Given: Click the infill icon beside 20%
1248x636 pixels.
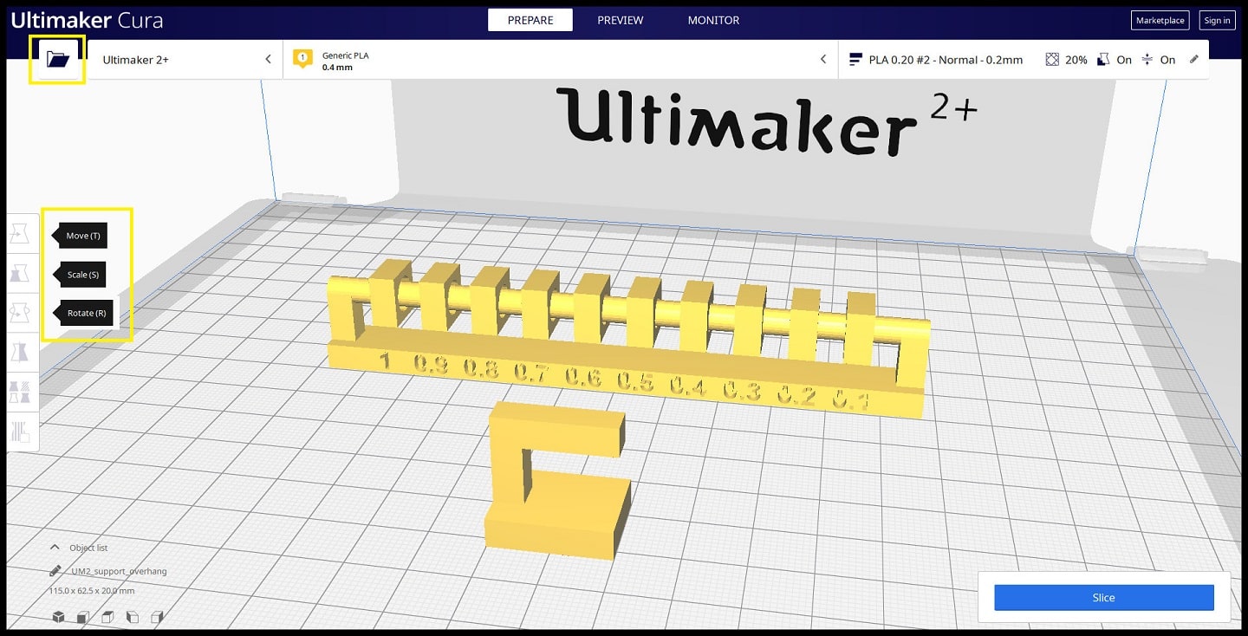Looking at the screenshot, I should click(1052, 60).
